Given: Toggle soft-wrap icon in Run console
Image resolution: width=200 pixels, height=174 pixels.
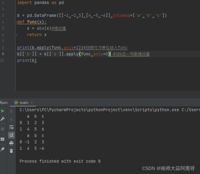Looking at the screenshot, I should (11, 127).
